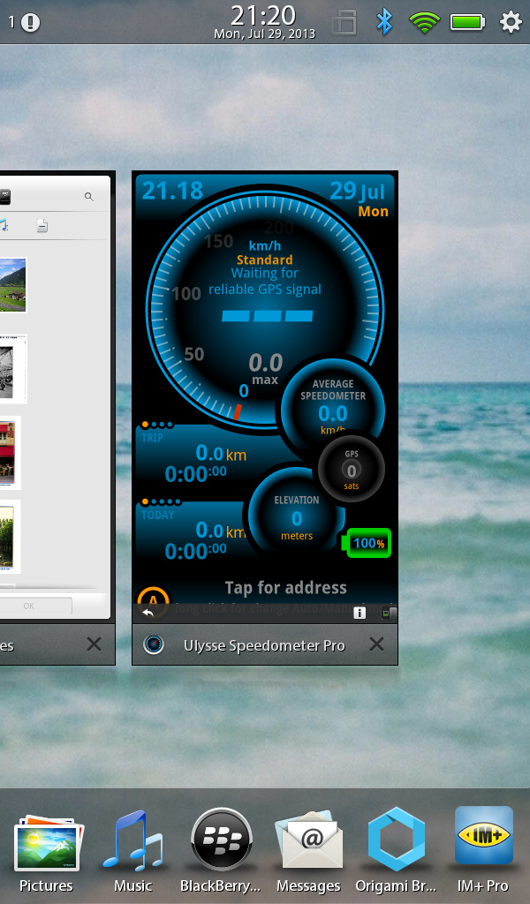
Task: Open the GPS sats gauge
Action: (352, 470)
